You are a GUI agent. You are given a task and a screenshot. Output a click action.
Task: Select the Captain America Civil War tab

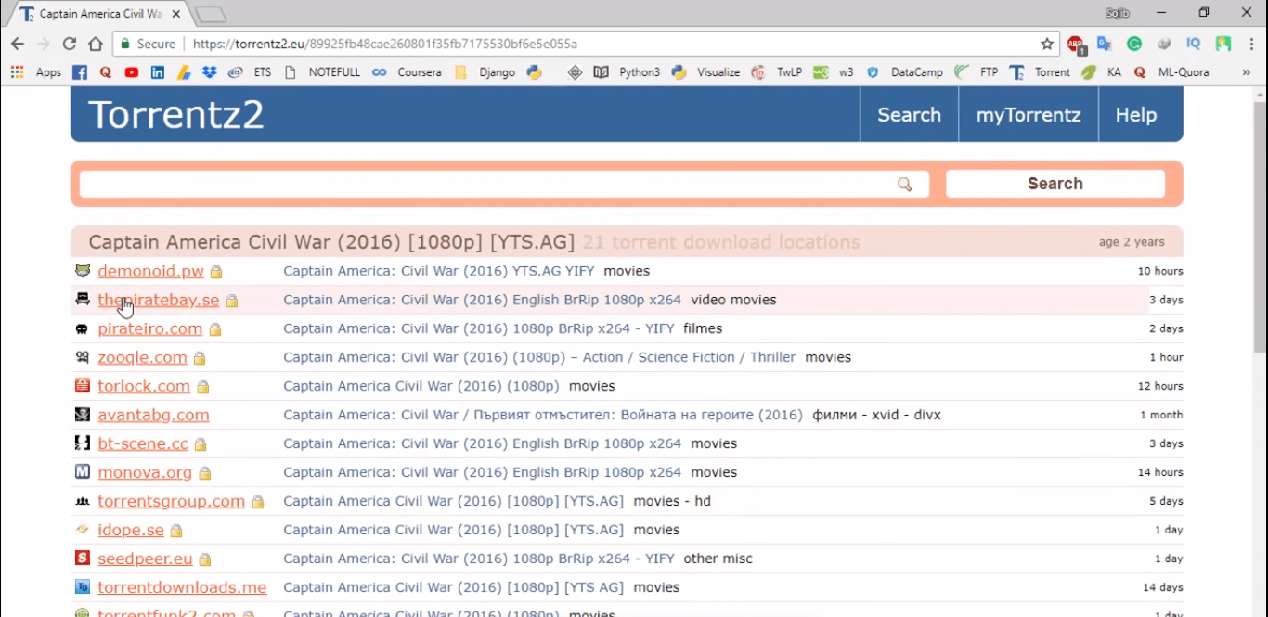pos(97,14)
